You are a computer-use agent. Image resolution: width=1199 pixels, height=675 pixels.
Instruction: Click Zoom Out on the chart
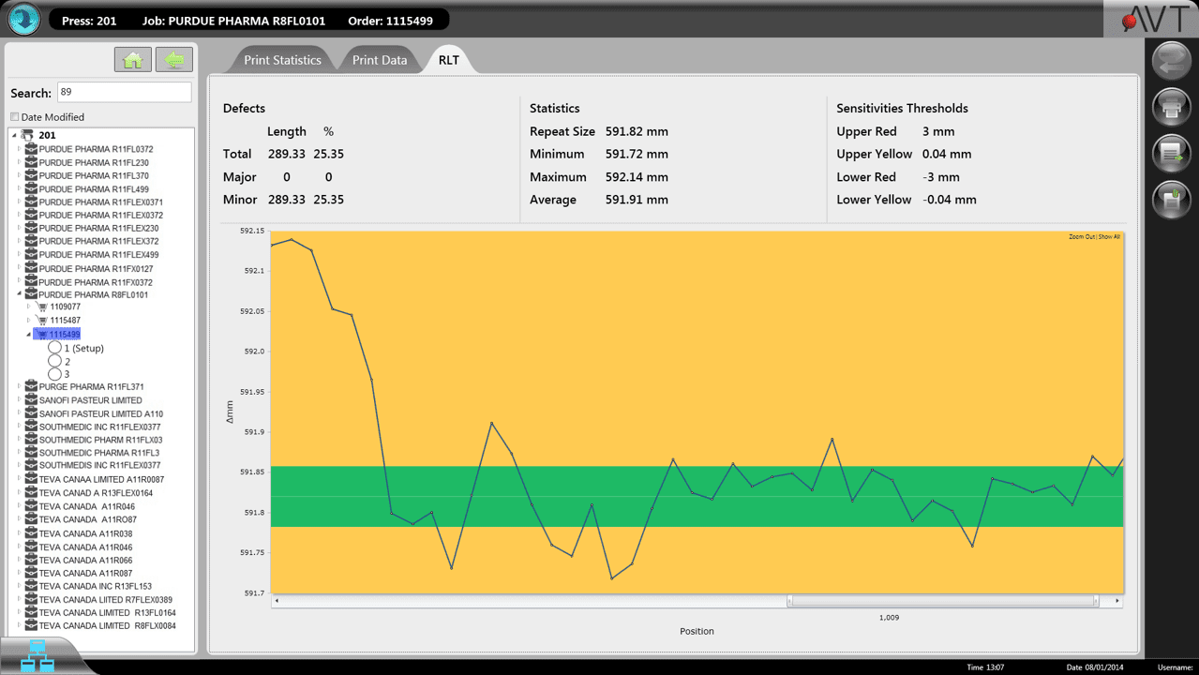(x=1082, y=236)
